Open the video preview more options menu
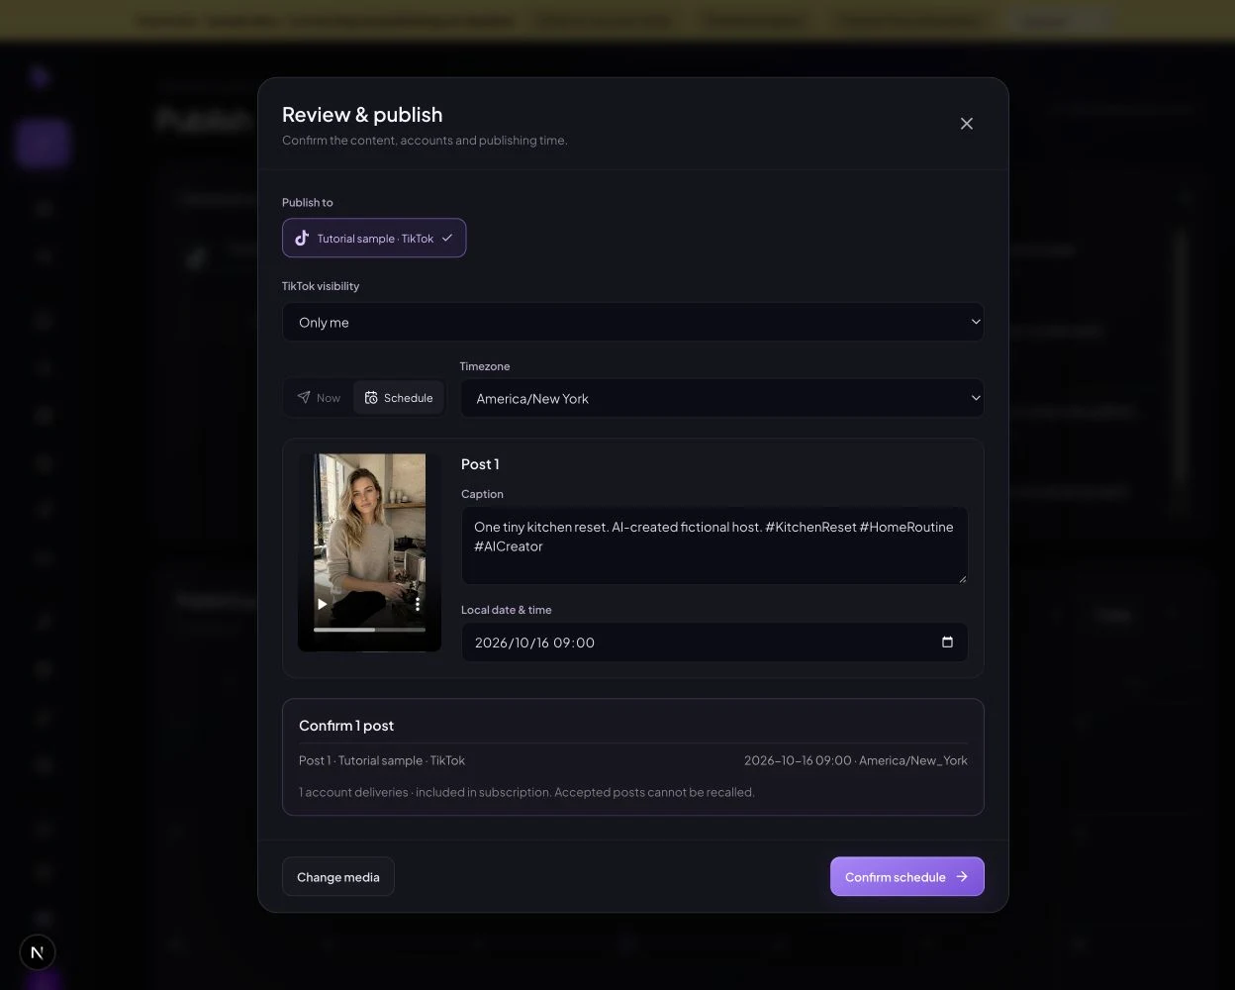The height and width of the screenshot is (990, 1235). coord(418,604)
